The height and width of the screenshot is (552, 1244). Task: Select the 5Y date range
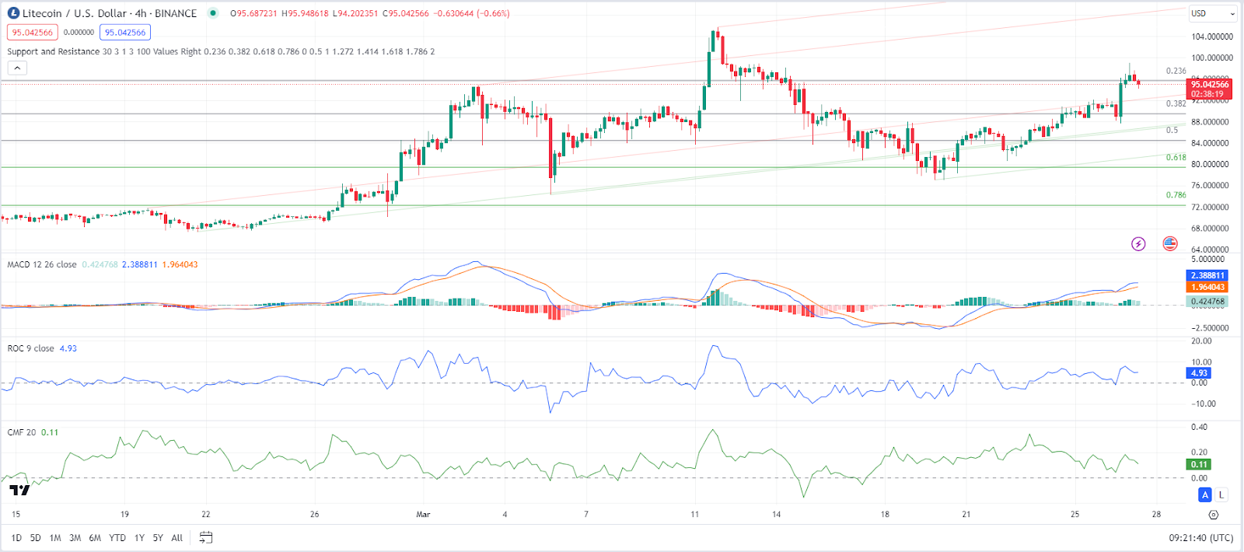(158, 537)
